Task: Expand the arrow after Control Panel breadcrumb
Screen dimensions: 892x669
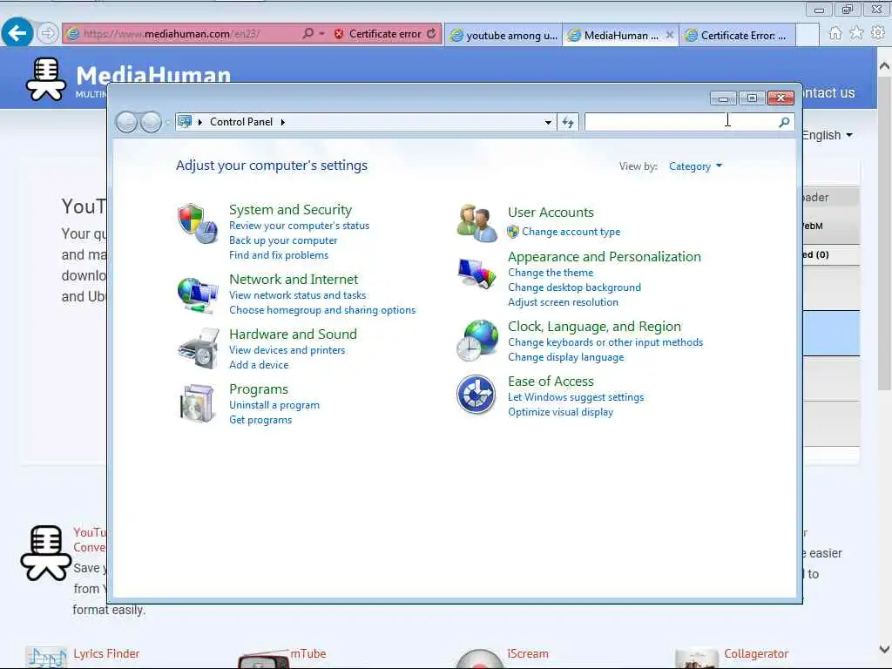Action: pos(283,122)
